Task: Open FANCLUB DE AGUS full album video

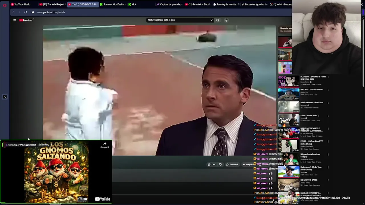Action: [311, 194]
